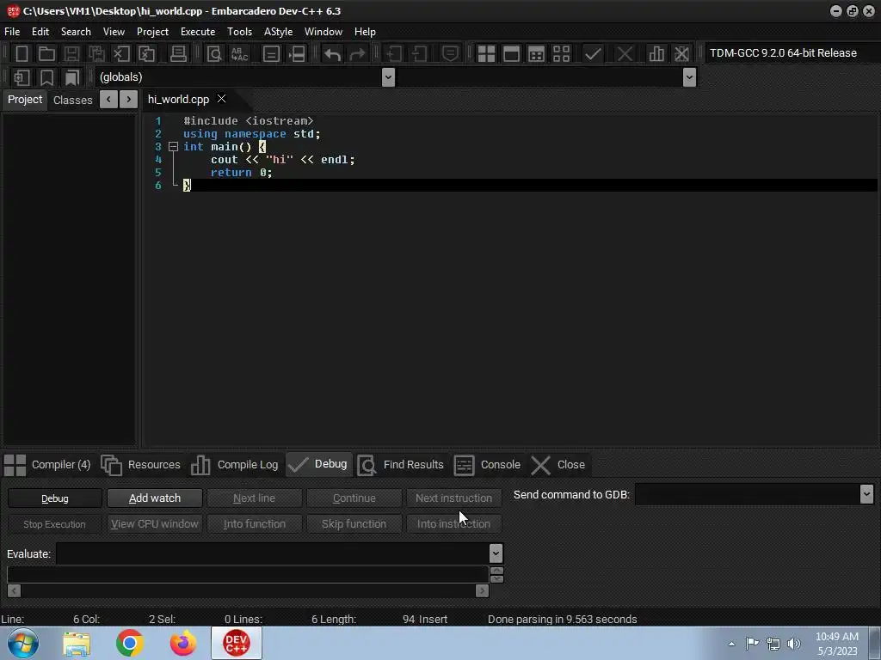Click the Windows Start button
The height and width of the screenshot is (660, 881).
(x=23, y=643)
